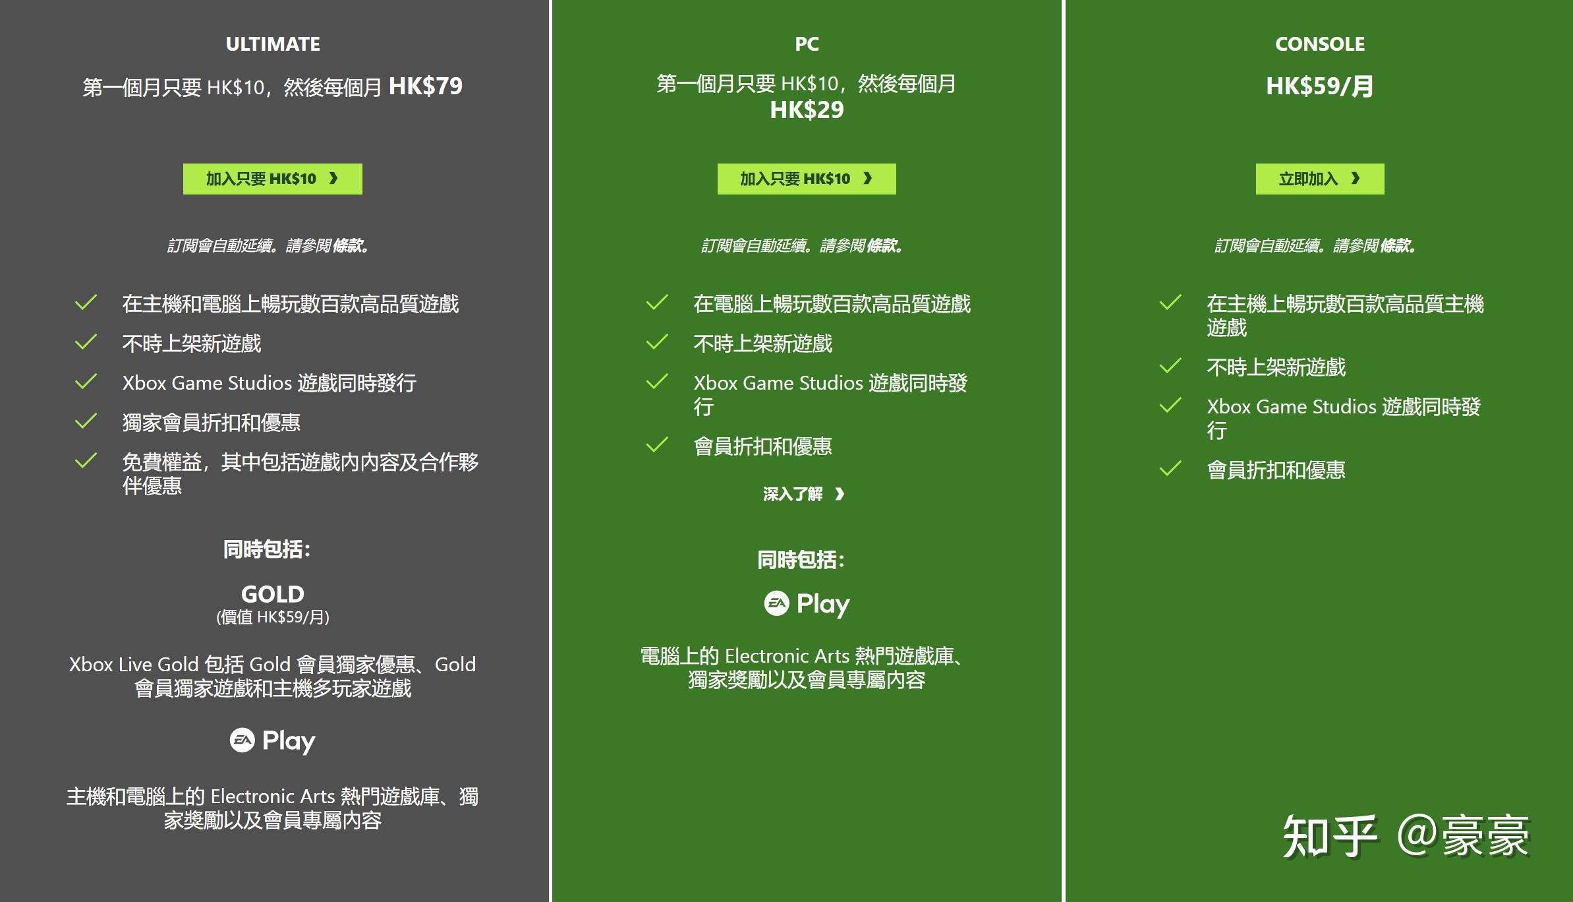Click checkmark beside Console 會員折扣和優惠
This screenshot has height=902, width=1573.
(x=1170, y=469)
